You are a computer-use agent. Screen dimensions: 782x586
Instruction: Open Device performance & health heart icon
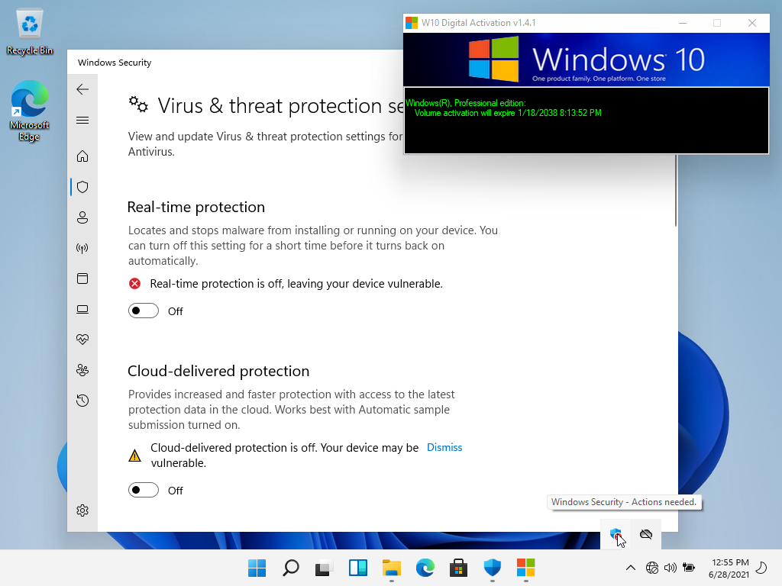[x=82, y=340]
